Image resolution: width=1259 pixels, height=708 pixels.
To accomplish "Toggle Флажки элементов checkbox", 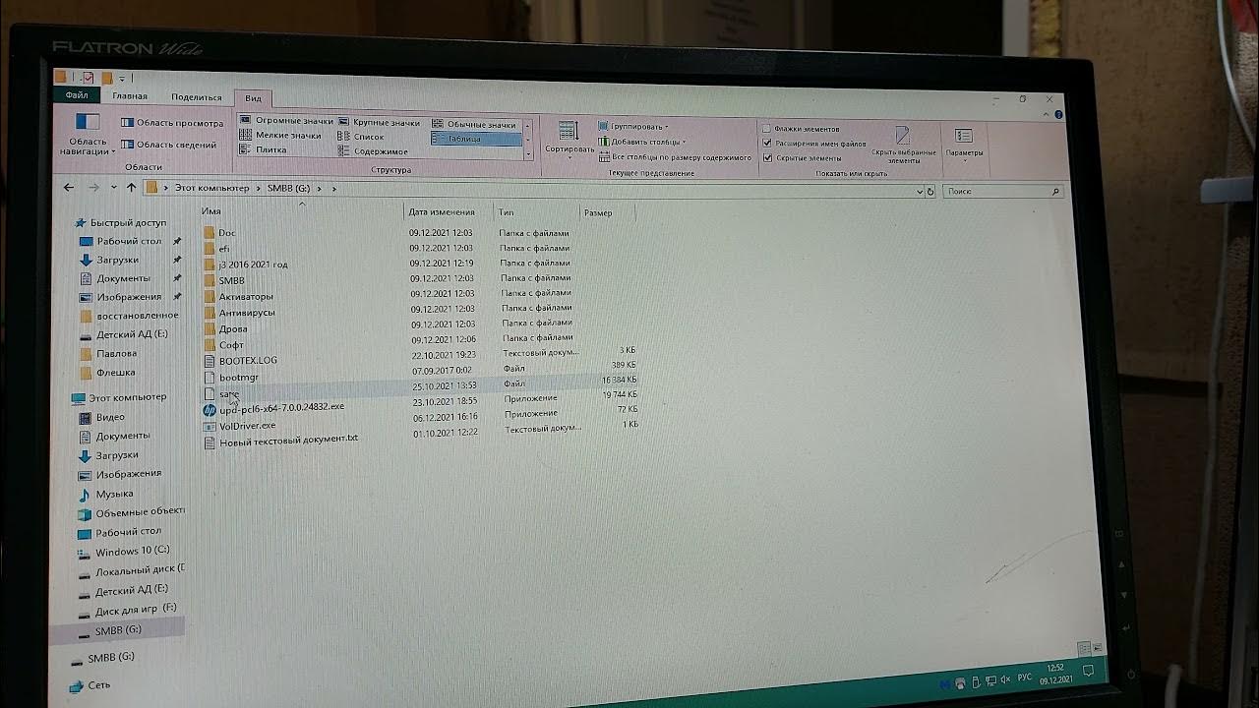I will click(x=766, y=129).
